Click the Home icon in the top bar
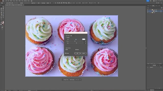Image resolution: width=163 pixels, height=91 pixels. click(x=3, y=1)
